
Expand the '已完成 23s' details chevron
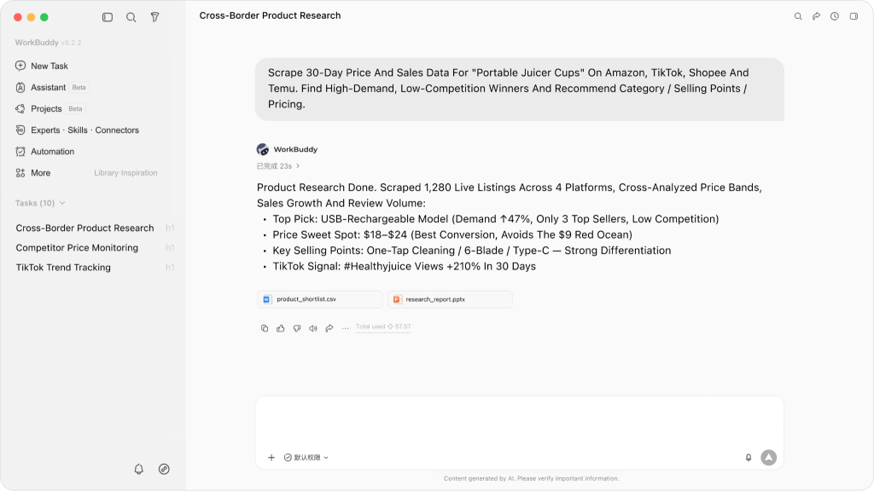[x=298, y=166]
